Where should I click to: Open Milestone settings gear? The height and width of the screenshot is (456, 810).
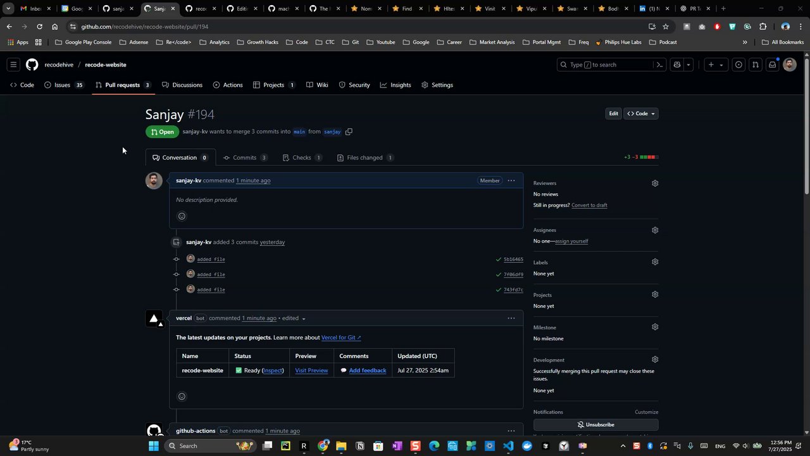tap(655, 327)
